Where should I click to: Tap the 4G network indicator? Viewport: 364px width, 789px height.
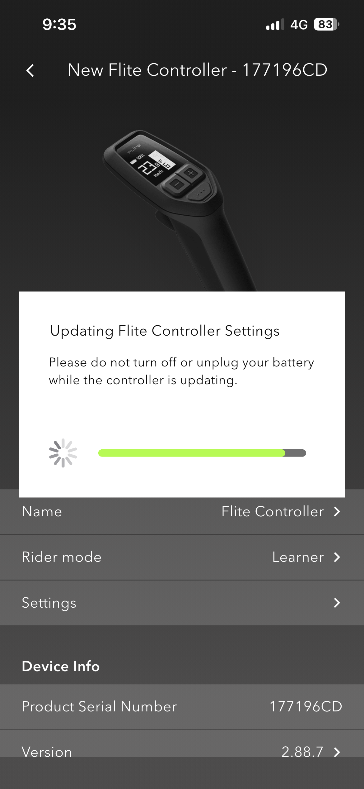[x=299, y=25]
